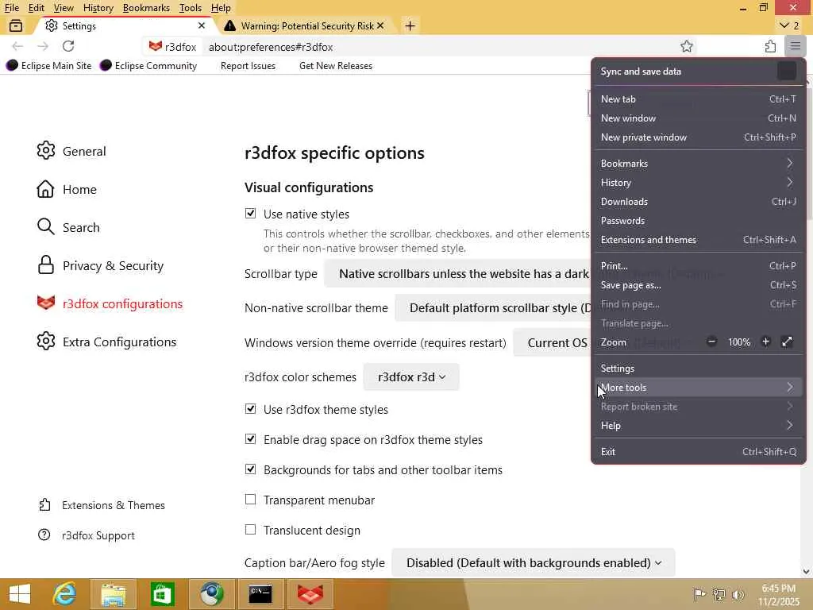Enable Translucent design checkbox
Viewport: 813px width, 610px height.
pyautogui.click(x=250, y=530)
